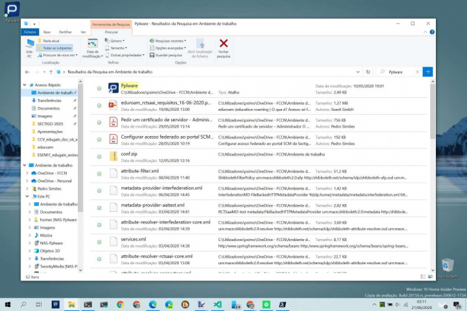Viewport: 467px width, 311px height.
Task: Click the up arrow navigation button
Action: pyautogui.click(x=49, y=72)
